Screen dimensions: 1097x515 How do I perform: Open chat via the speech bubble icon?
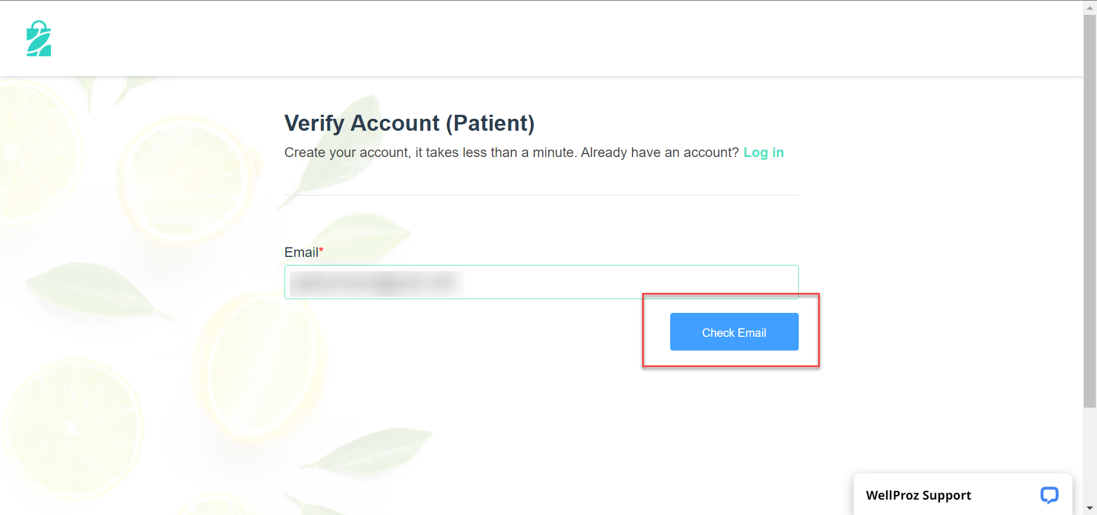pyautogui.click(x=1049, y=494)
